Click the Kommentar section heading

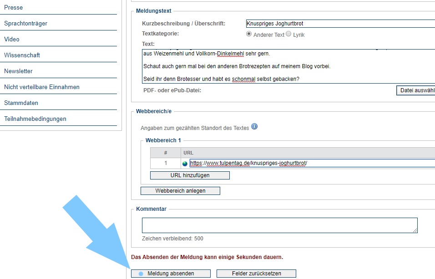pyautogui.click(x=151, y=209)
